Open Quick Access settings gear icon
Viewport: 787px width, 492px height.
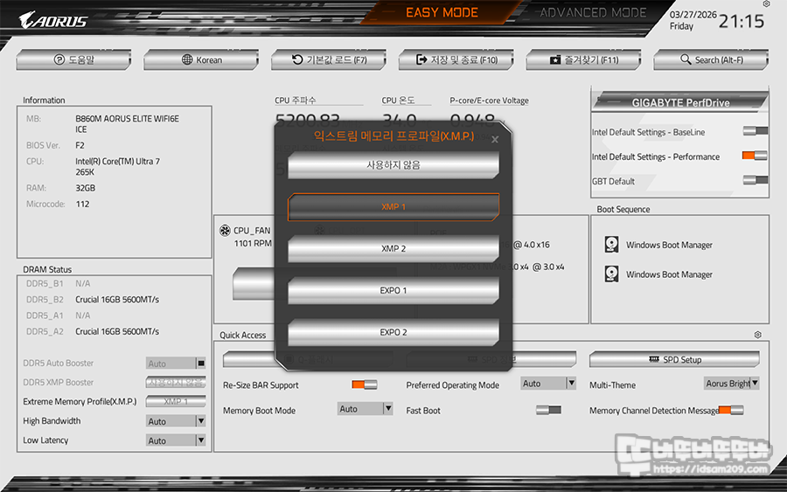(758, 335)
